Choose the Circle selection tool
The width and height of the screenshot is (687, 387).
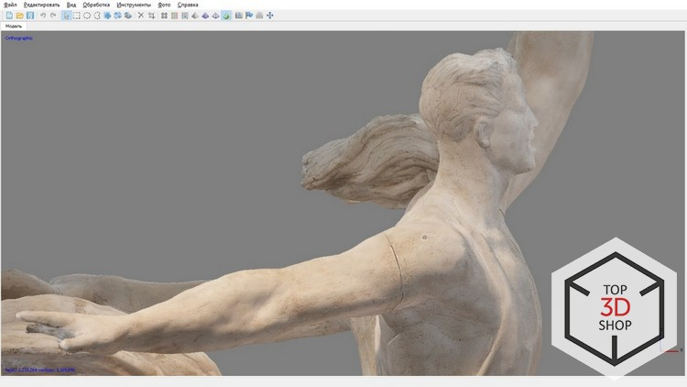coord(87,16)
